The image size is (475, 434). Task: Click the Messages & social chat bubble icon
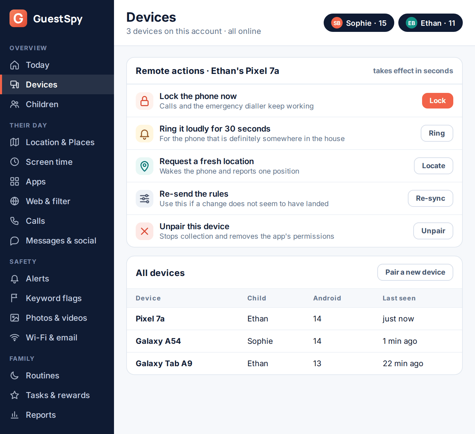15,240
